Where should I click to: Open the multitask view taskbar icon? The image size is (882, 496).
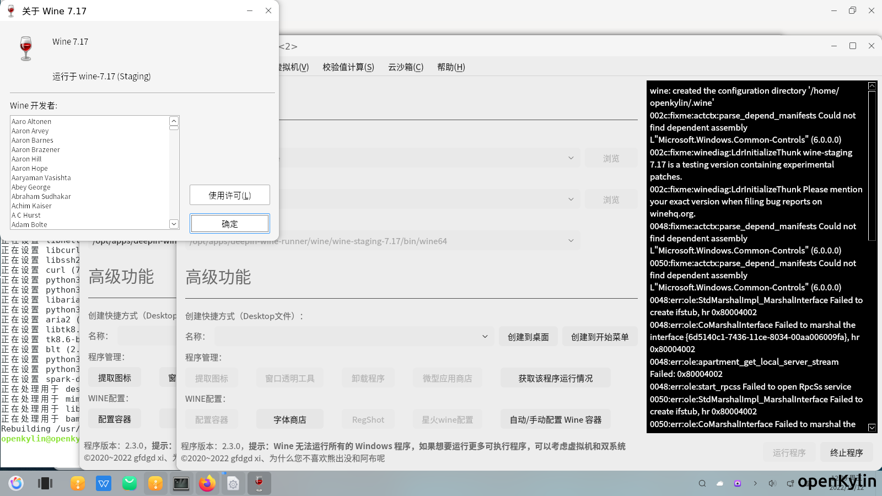tap(45, 483)
